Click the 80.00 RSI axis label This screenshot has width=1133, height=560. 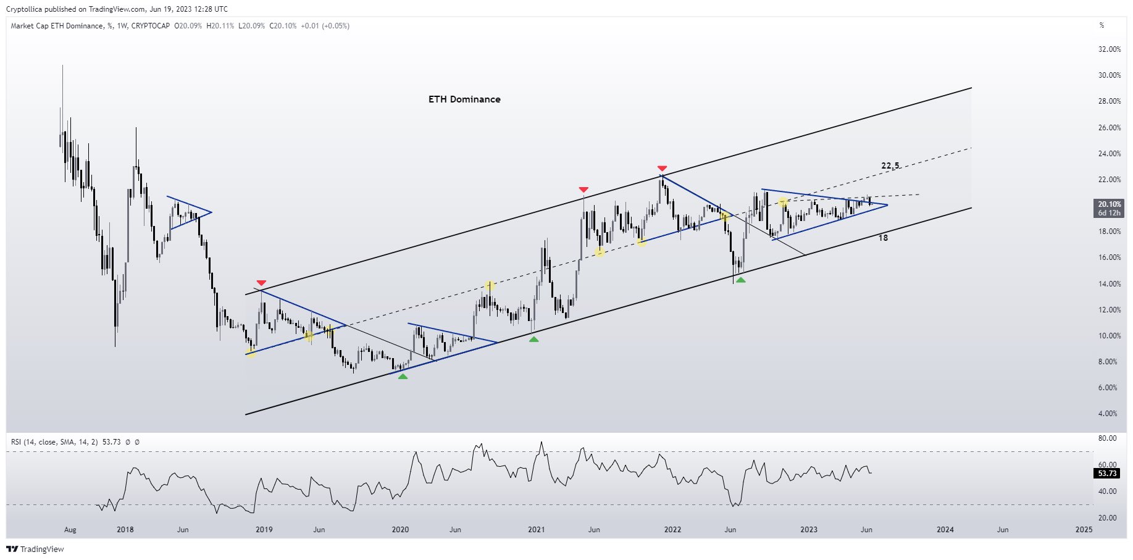[x=1108, y=438]
